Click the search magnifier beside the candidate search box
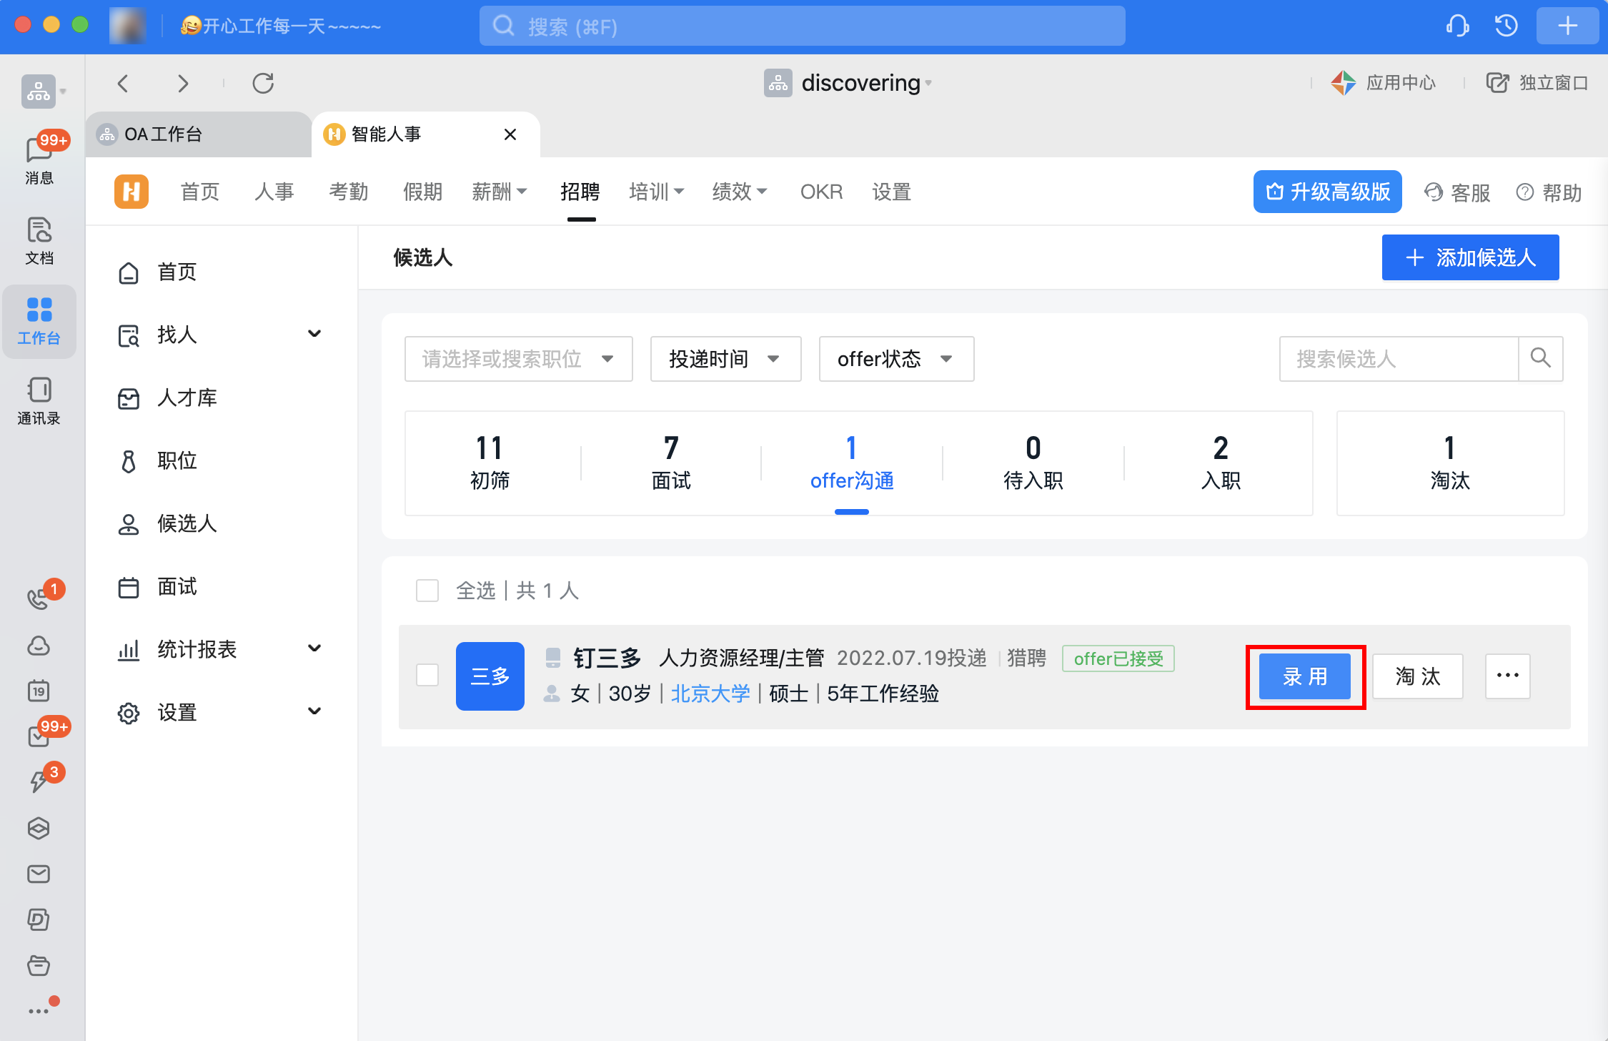 1540,358
